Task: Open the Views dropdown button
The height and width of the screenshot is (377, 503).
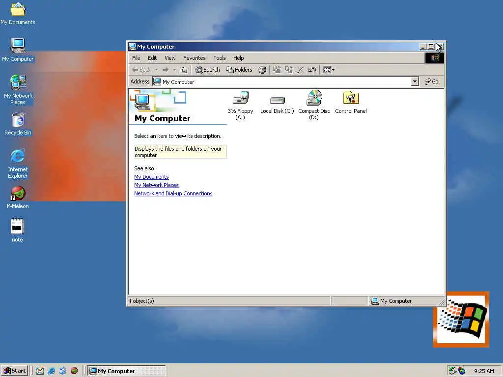Action: [x=329, y=70]
